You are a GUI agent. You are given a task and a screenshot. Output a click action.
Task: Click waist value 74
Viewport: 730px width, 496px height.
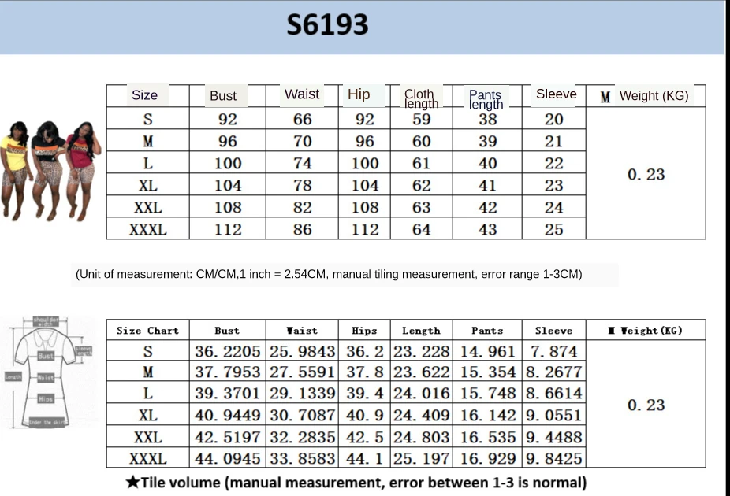302,163
